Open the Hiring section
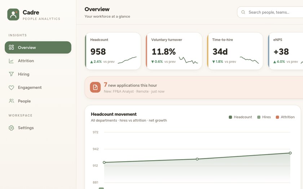This screenshot has height=189, width=303. click(x=38, y=74)
